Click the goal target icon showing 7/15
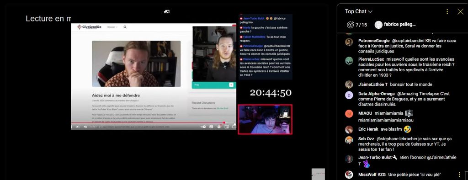The width and height of the screenshot is (468, 180). 351,25
